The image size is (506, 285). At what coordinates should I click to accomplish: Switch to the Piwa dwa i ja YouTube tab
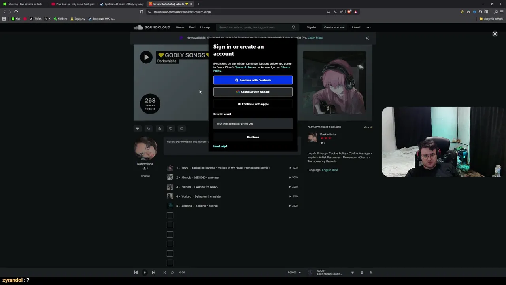pos(74,4)
